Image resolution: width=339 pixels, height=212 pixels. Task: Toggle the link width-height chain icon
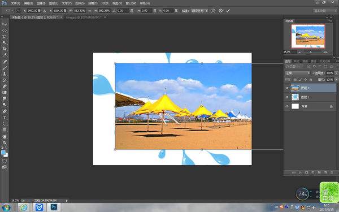(x=90, y=11)
